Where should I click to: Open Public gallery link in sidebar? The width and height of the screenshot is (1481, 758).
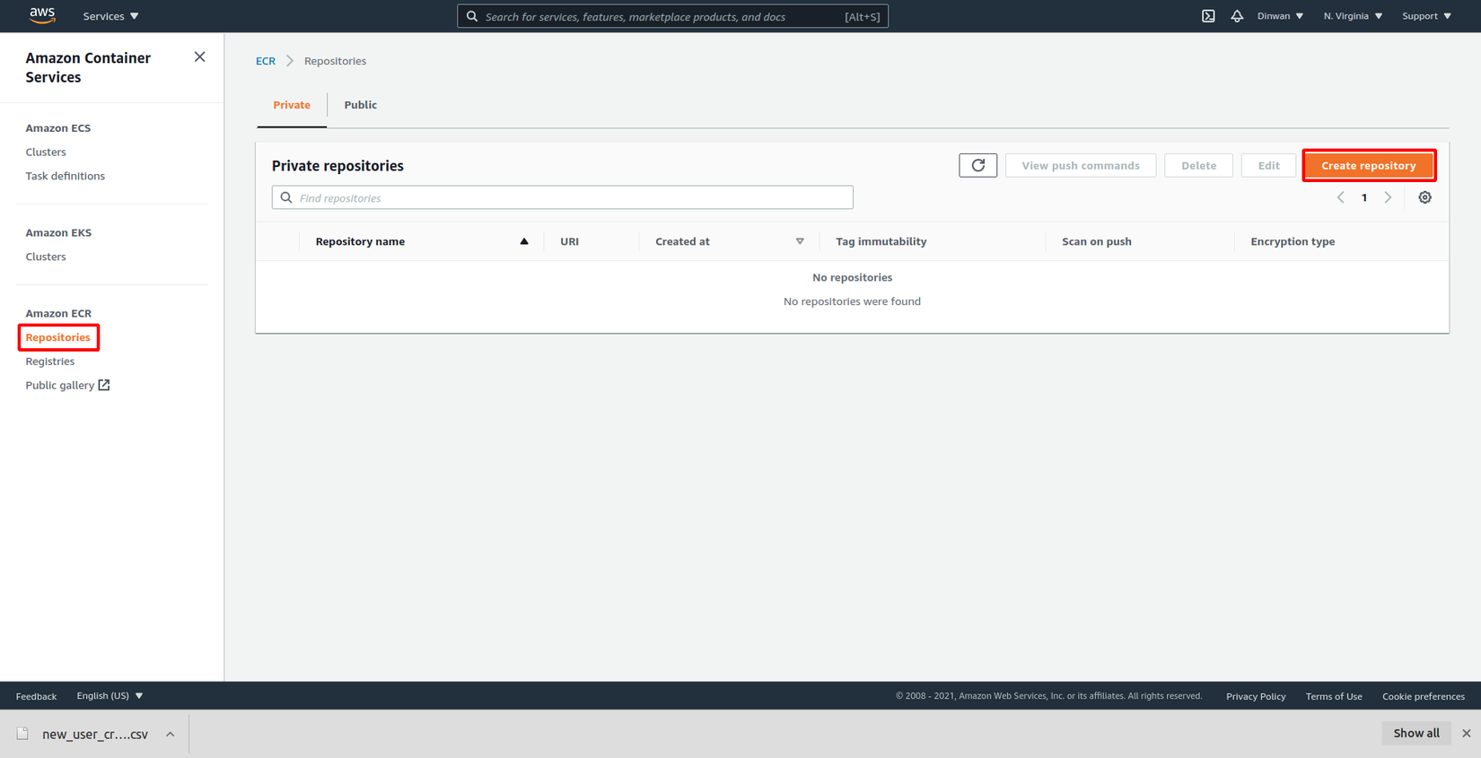point(60,385)
